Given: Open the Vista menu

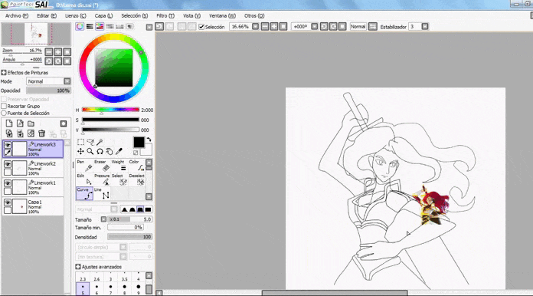Looking at the screenshot, I should pos(191,15).
